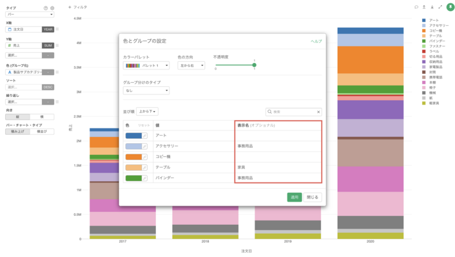Click the green color swatch for バインダー
This screenshot has width=455, height=257.
(x=133, y=178)
